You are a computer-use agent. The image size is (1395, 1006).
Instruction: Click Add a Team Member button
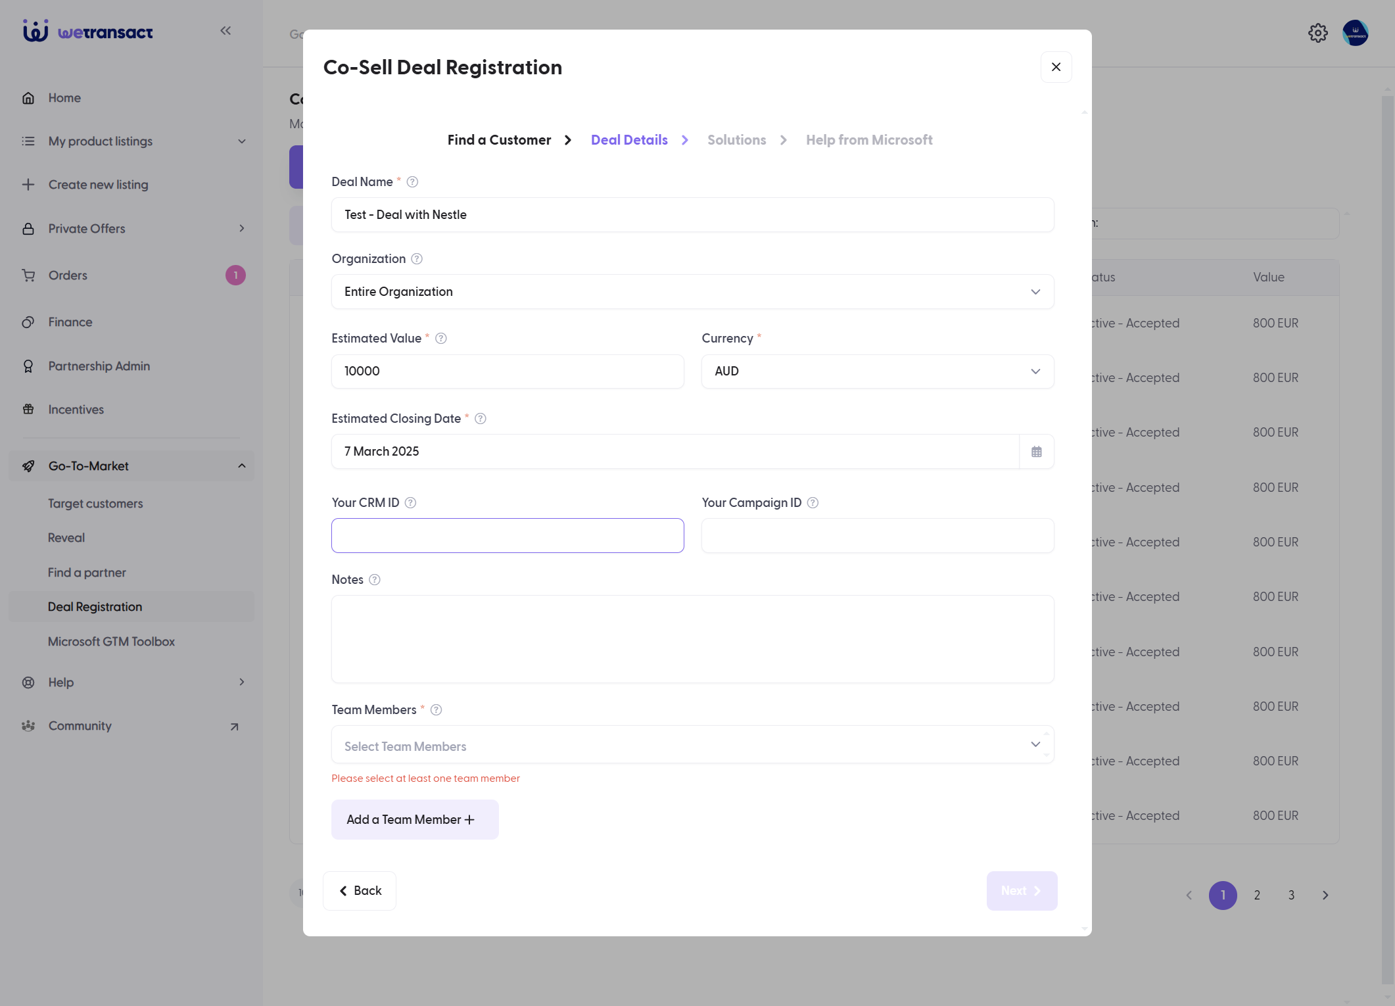[415, 820]
